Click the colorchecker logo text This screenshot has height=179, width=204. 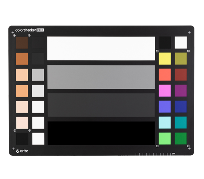tap(25, 30)
